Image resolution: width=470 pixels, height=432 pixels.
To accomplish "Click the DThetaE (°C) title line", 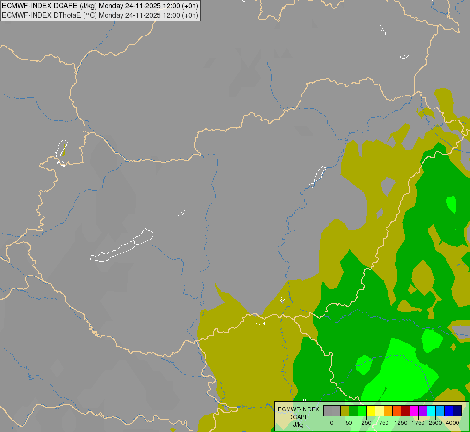I will coord(100,15).
